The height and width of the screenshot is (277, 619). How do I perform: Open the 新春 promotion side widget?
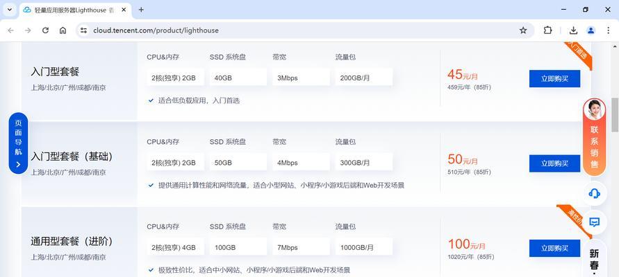594,260
